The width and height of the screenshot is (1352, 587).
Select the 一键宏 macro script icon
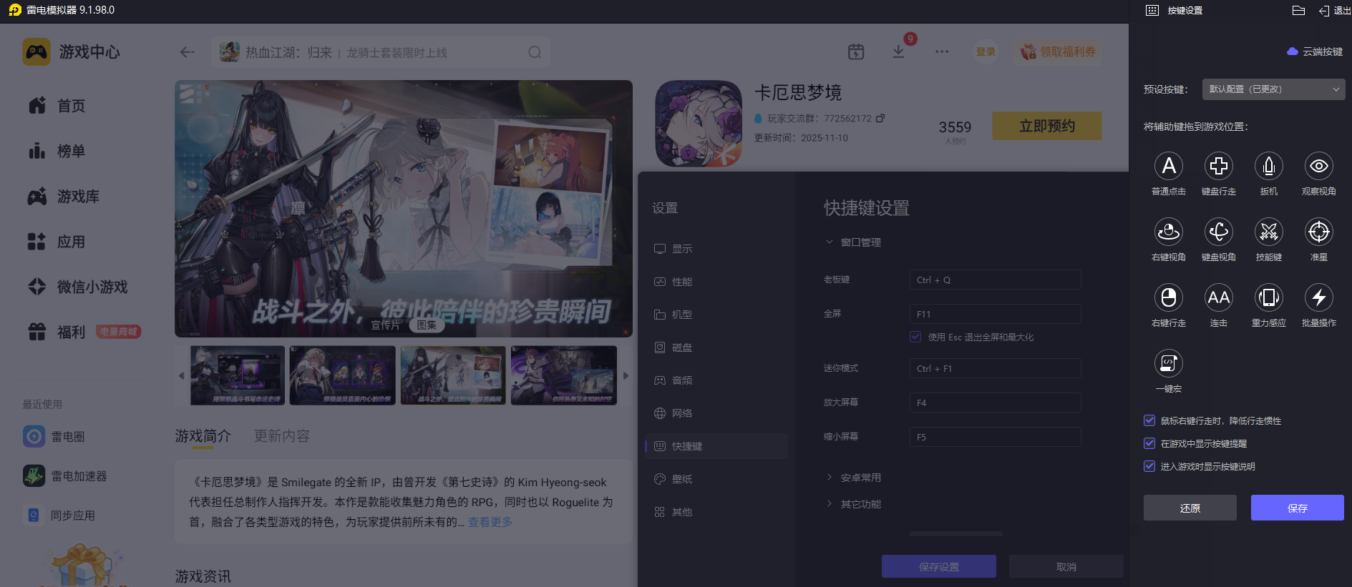1169,363
